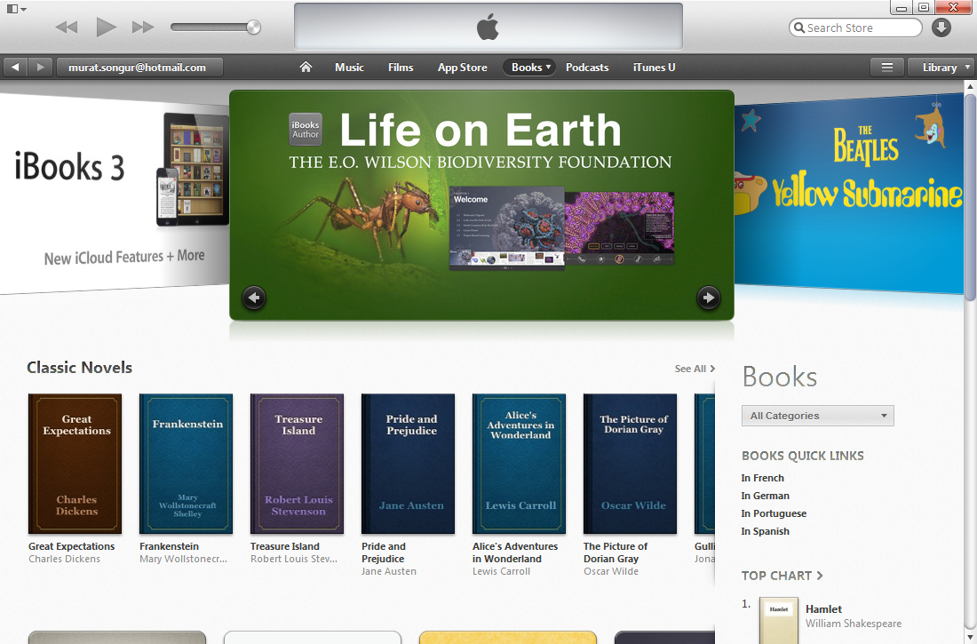Click William Shakespeare author link
Image resolution: width=977 pixels, height=644 pixels.
[x=853, y=624]
